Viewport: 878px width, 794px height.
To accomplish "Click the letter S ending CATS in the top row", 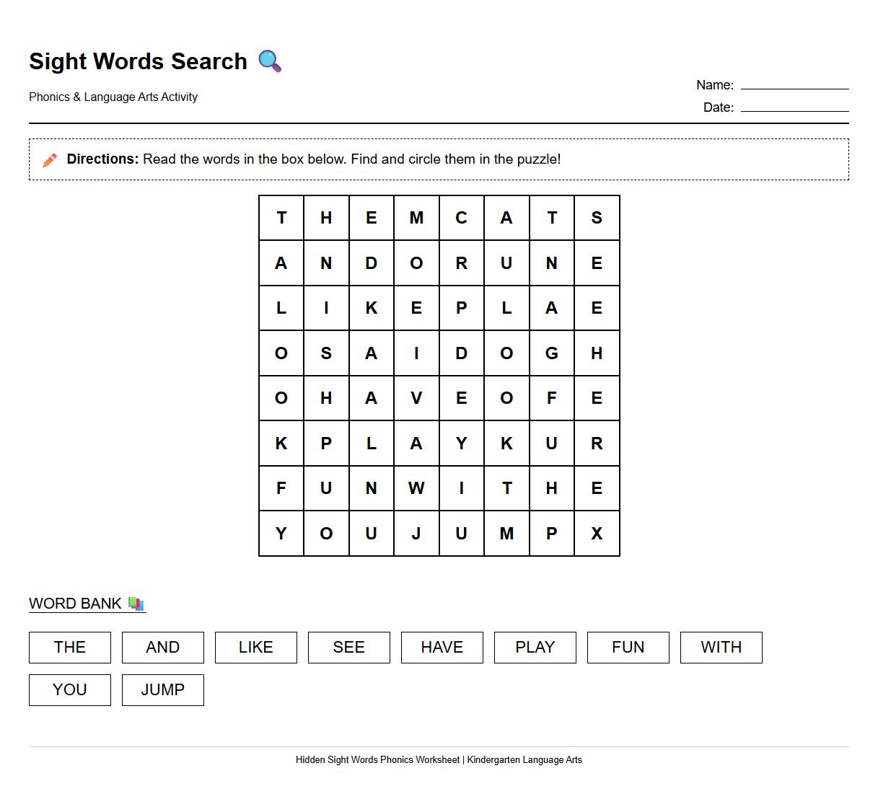I will (x=597, y=218).
